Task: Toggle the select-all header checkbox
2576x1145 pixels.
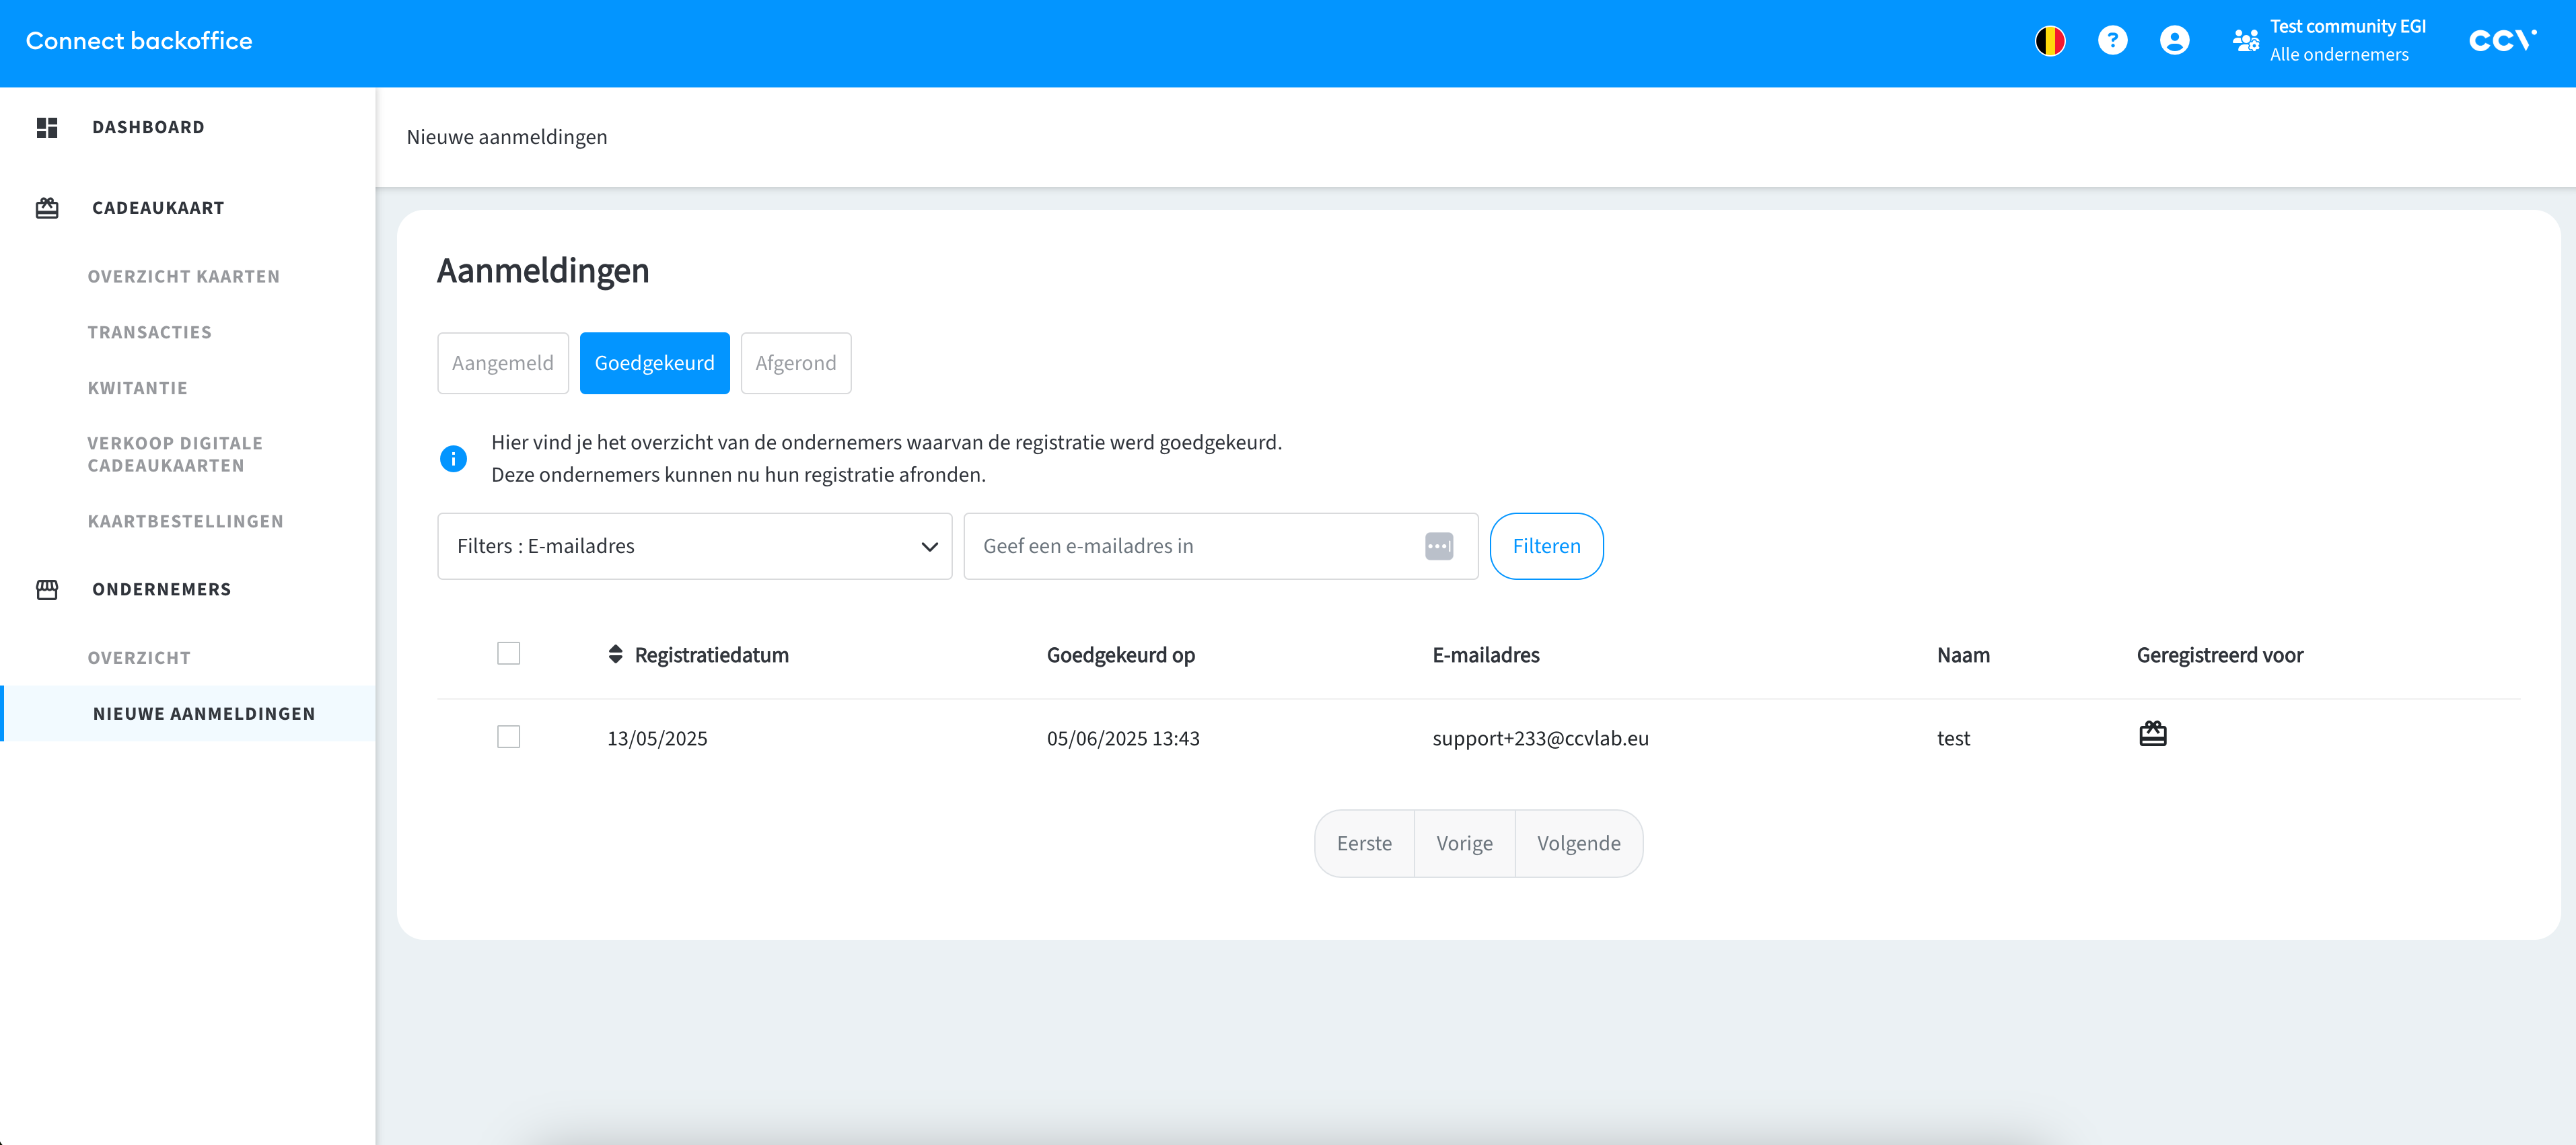Action: pyautogui.click(x=508, y=654)
